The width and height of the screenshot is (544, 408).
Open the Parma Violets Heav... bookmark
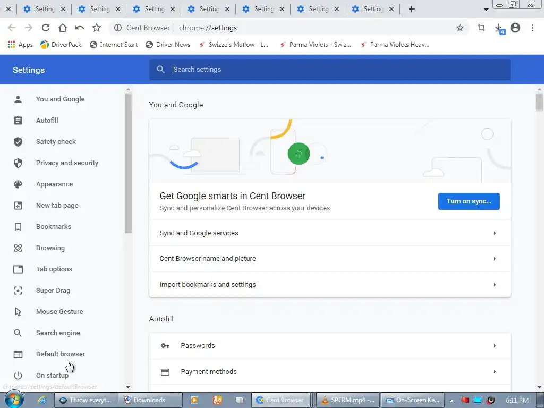click(x=395, y=45)
